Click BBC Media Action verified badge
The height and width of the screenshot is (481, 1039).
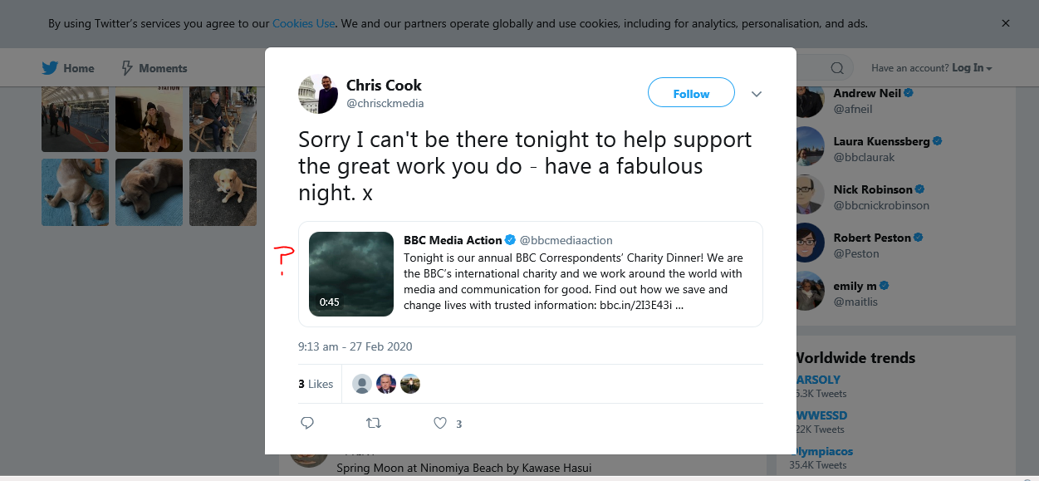coord(511,240)
